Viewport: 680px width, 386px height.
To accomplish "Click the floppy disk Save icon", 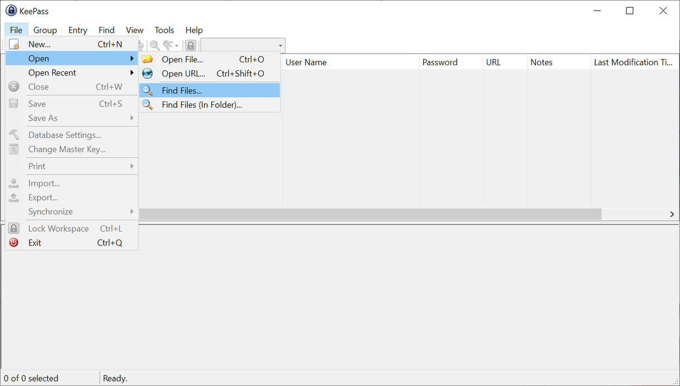I will pos(14,104).
